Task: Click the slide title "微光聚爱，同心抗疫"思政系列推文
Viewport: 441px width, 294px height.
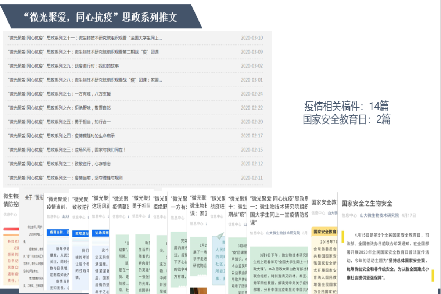Action: tap(100, 17)
